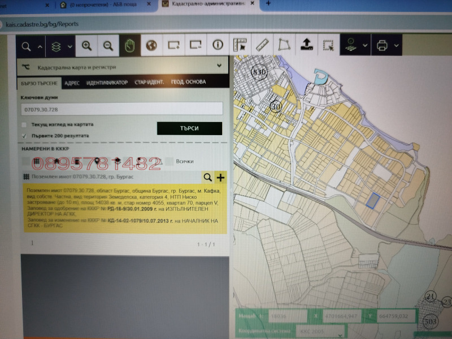Open the info identify tool
The height and width of the screenshot is (339, 452).
(x=218, y=45)
